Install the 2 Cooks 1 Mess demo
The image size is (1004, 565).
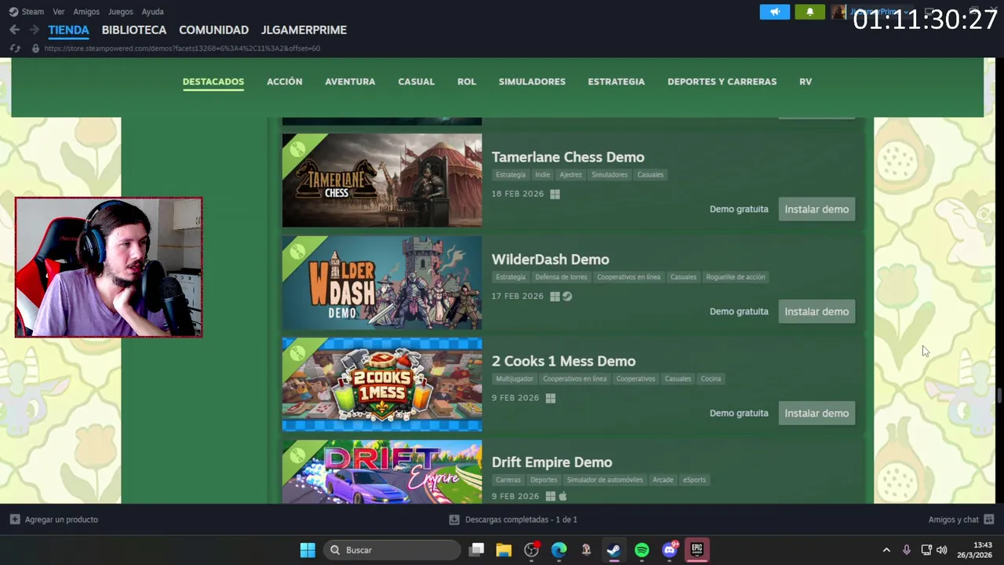[x=817, y=414]
